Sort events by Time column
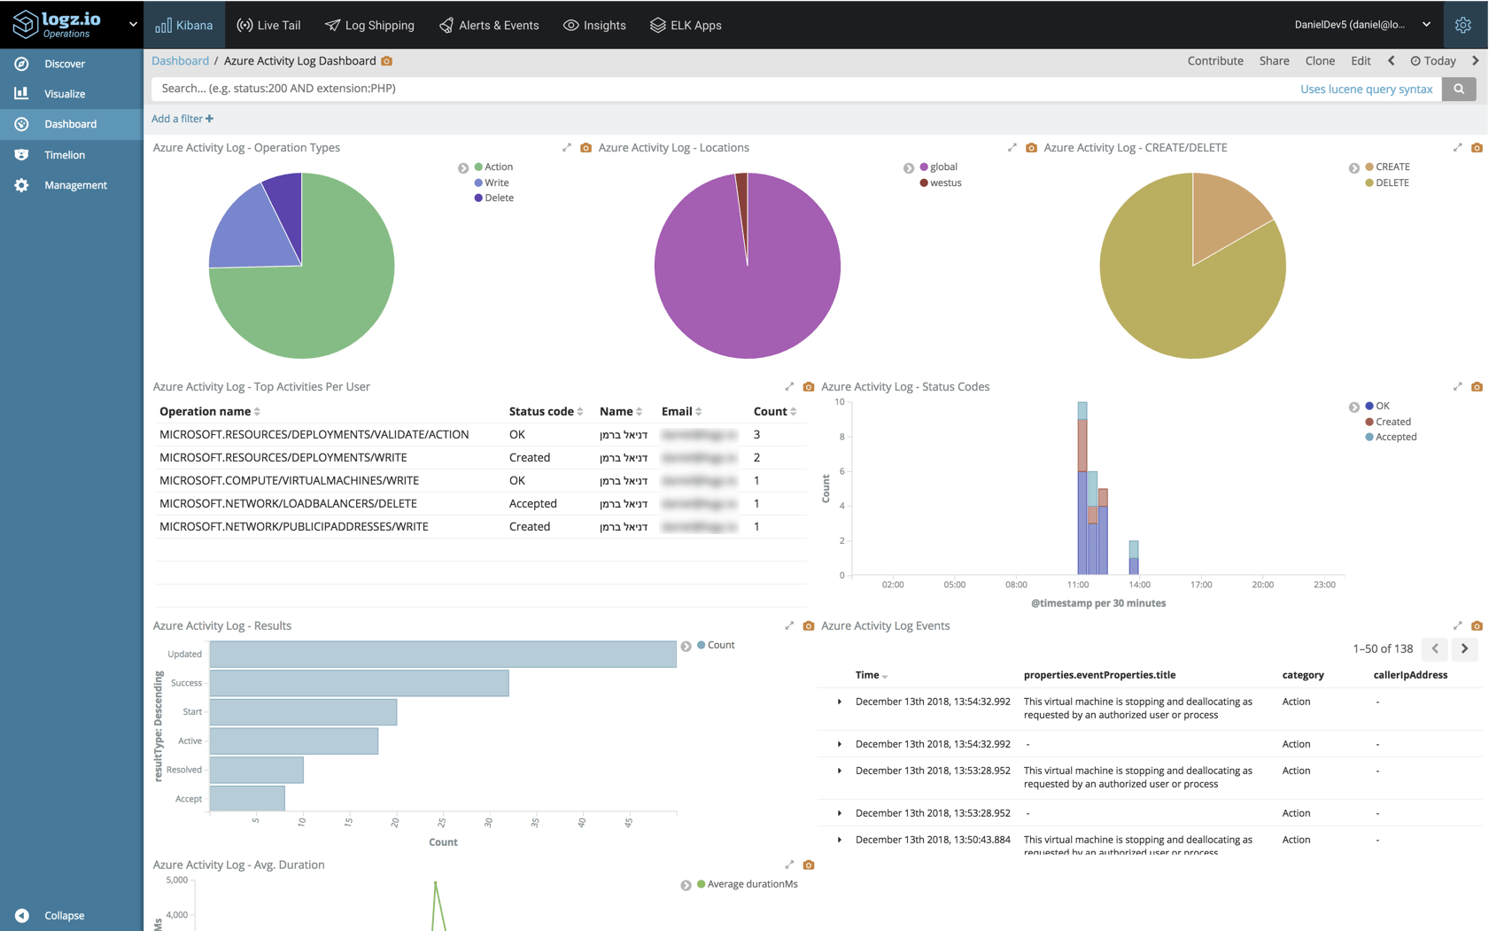Image resolution: width=1489 pixels, height=931 pixels. point(872,675)
